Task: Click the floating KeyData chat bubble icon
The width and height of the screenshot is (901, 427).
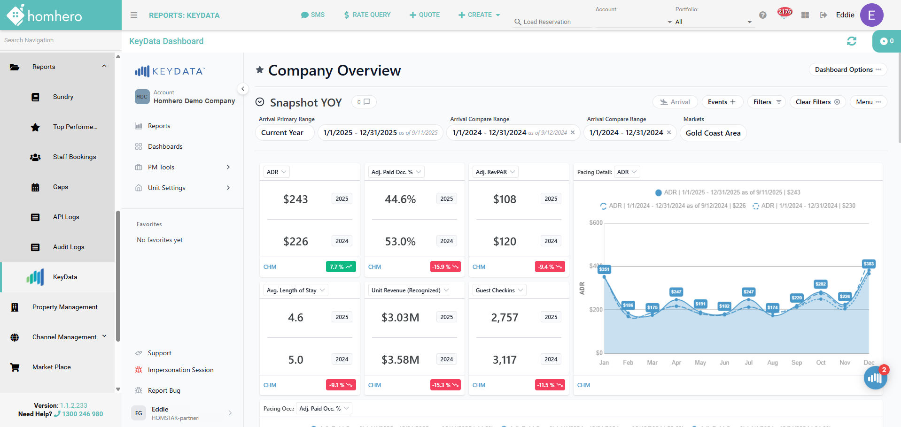Action: [875, 378]
